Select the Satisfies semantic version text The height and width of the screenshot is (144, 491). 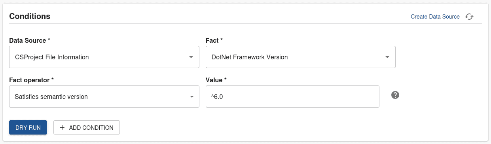pos(51,97)
